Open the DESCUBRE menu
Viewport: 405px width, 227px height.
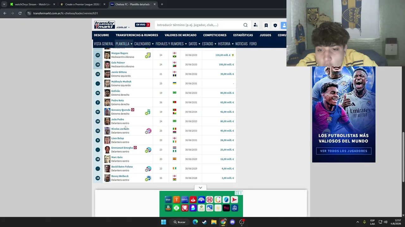tap(101, 35)
